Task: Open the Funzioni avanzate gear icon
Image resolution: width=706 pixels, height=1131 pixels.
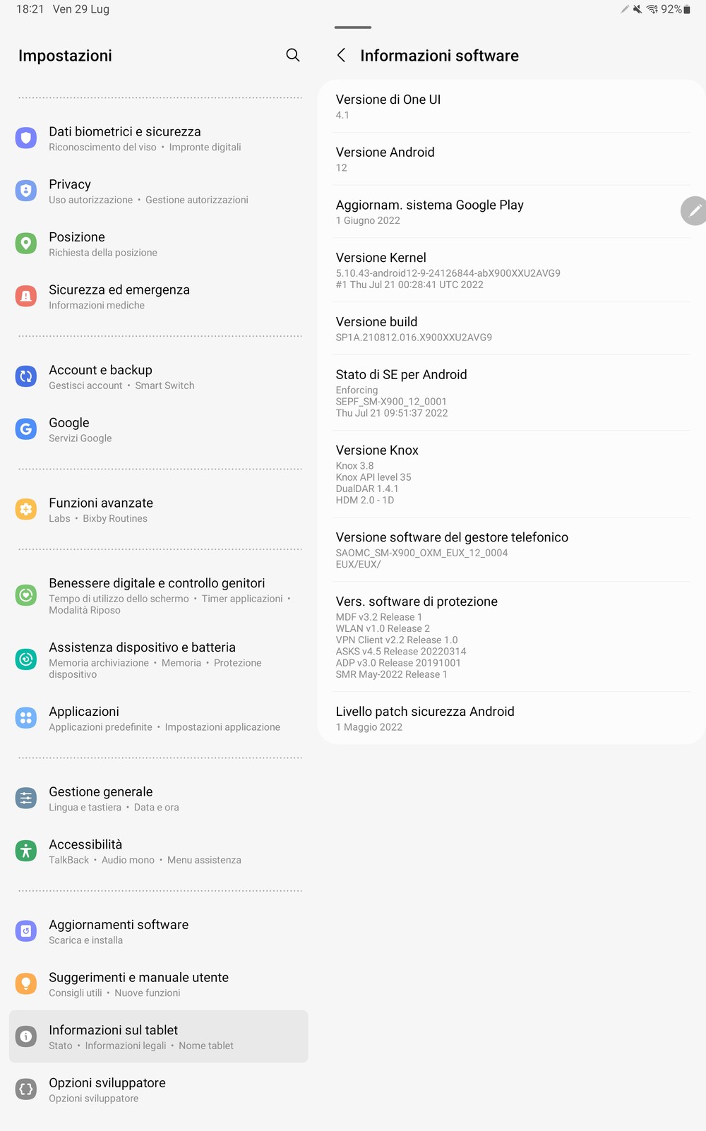Action: (26, 509)
